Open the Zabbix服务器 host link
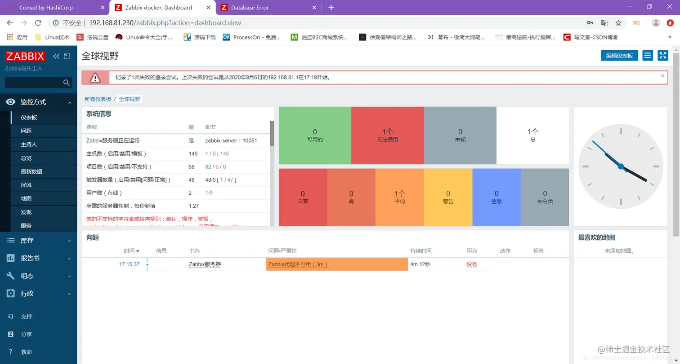This screenshot has height=364, width=680. [205, 264]
